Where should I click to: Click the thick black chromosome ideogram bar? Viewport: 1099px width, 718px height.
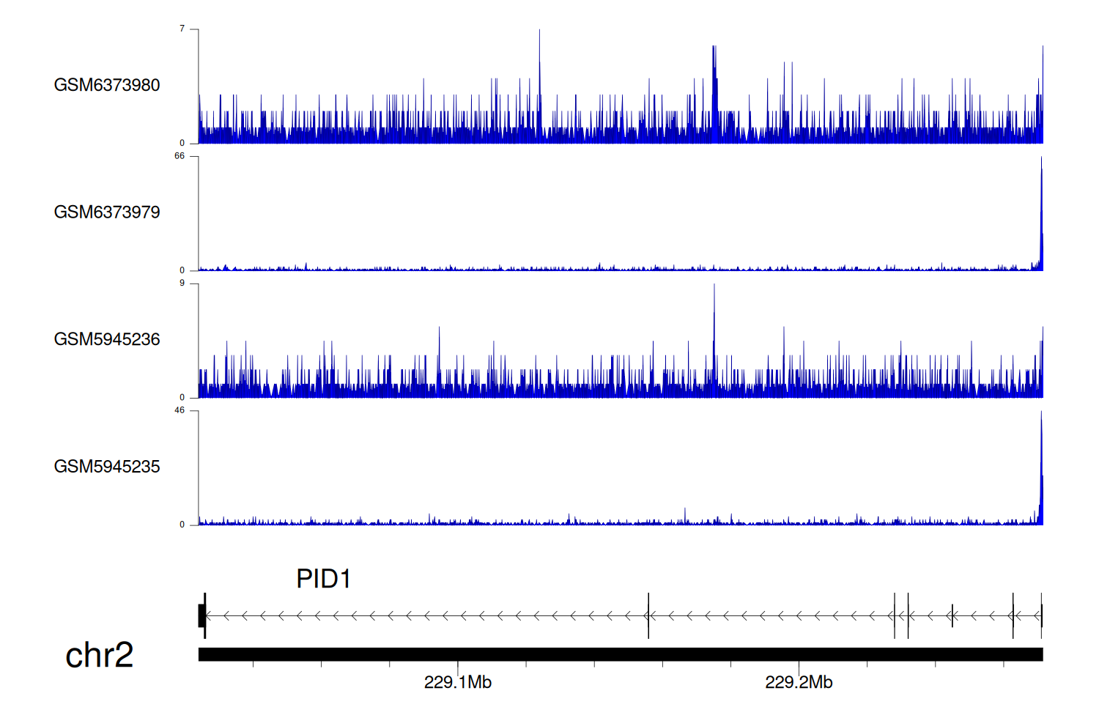[x=620, y=654]
